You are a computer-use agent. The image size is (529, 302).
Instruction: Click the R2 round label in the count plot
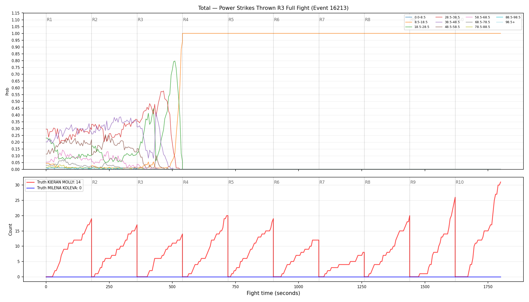tap(95, 182)
